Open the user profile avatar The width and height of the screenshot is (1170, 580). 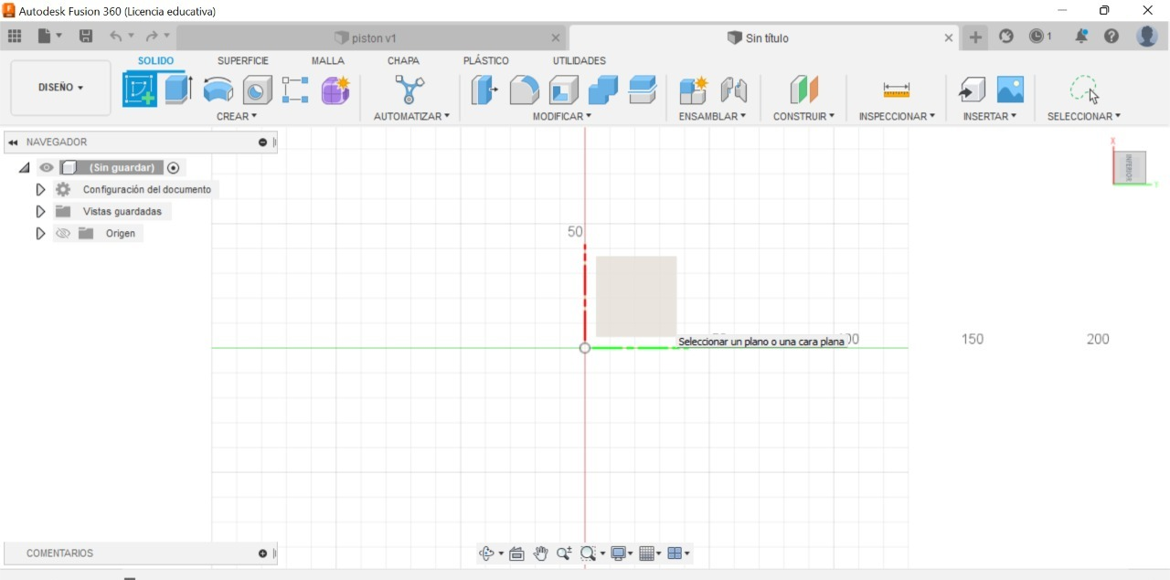coord(1147,37)
